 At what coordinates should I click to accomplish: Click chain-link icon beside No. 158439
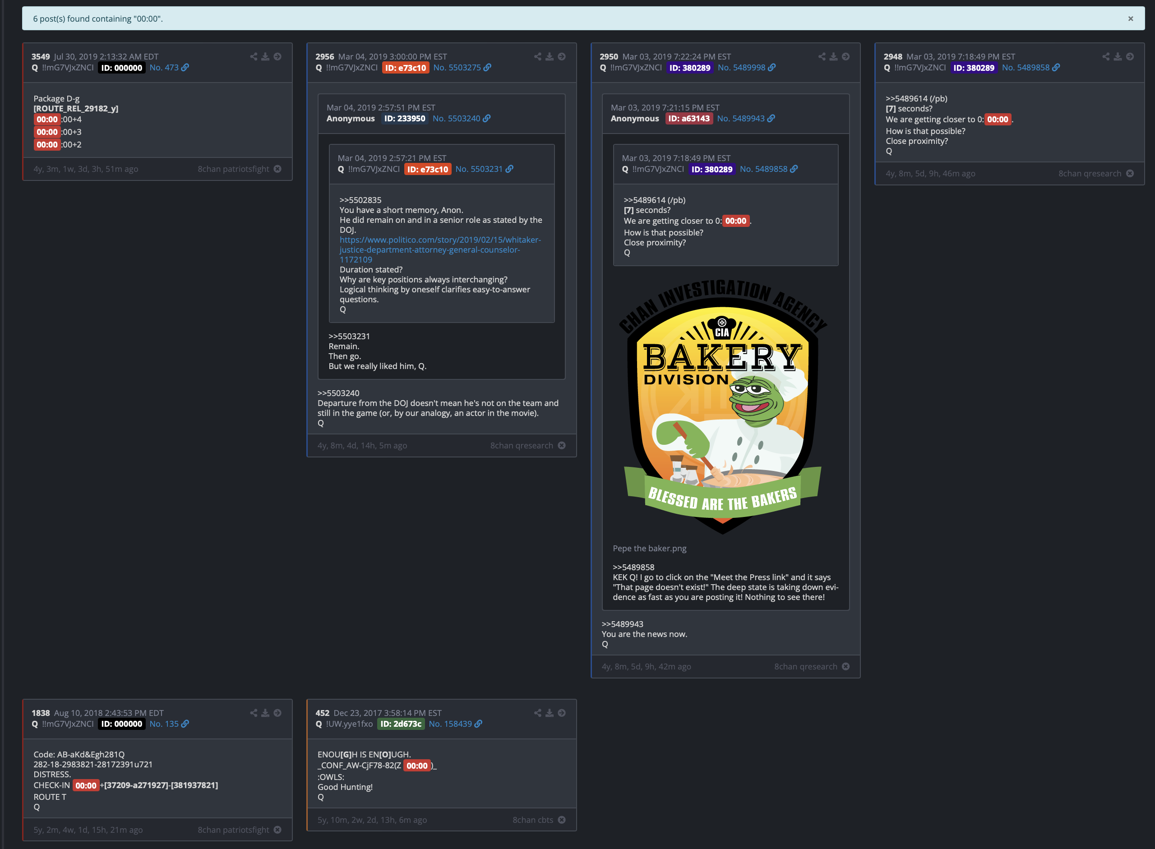[x=478, y=724]
